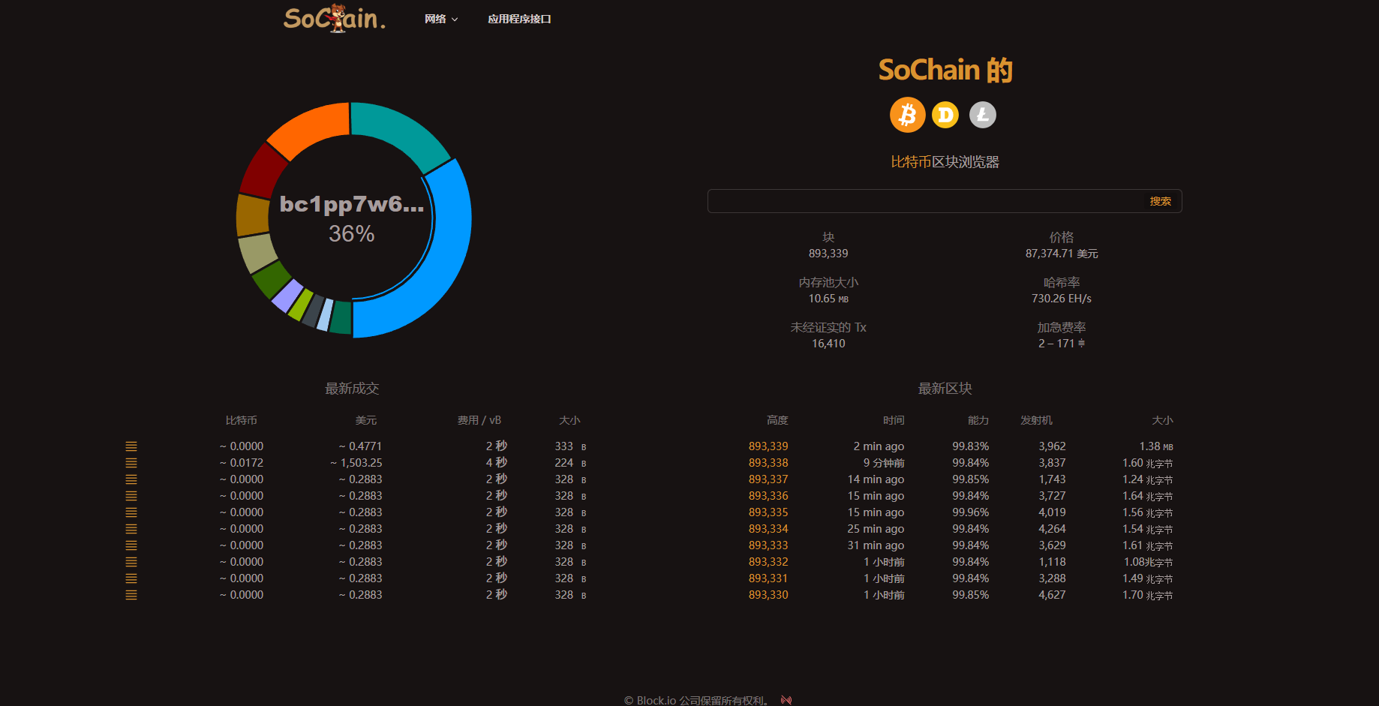The image size is (1379, 706).
Task: Click the 高度 column header
Action: click(x=777, y=420)
